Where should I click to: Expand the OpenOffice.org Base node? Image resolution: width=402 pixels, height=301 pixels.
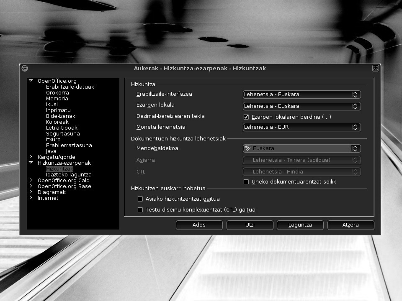tap(31, 186)
